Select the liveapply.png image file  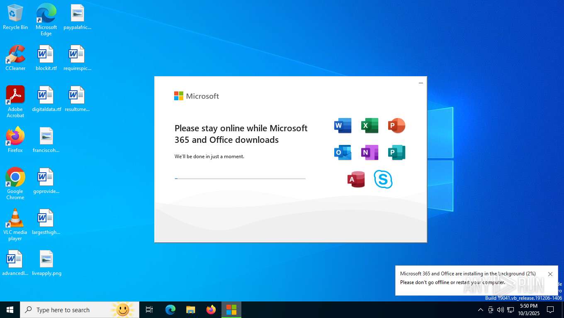click(x=46, y=263)
